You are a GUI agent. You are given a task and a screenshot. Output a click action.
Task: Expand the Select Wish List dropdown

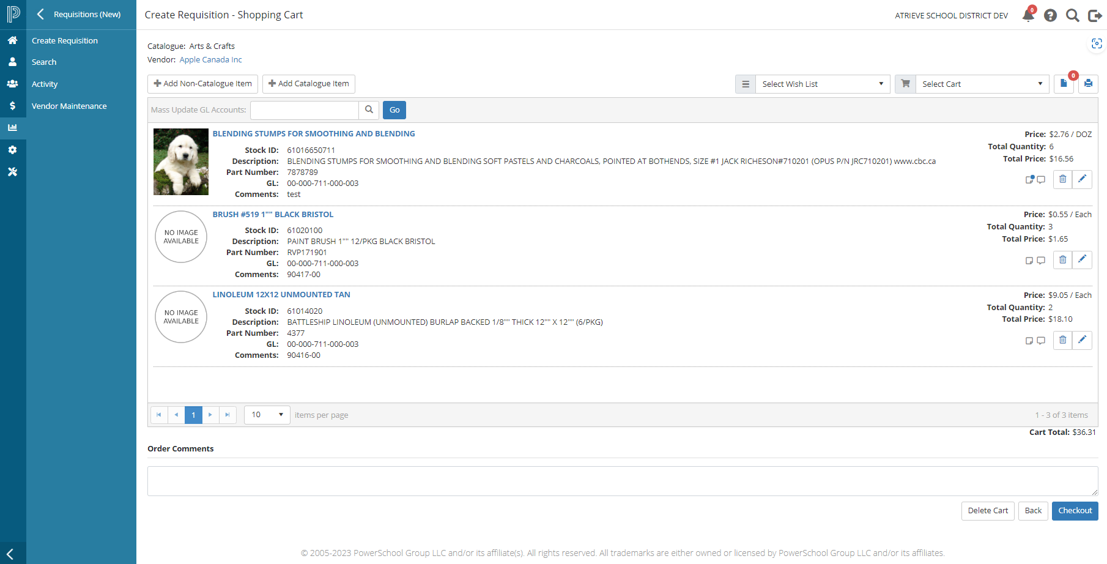pos(822,84)
